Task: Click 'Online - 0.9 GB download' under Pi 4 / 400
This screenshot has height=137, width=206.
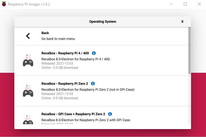Action: pos(60,68)
